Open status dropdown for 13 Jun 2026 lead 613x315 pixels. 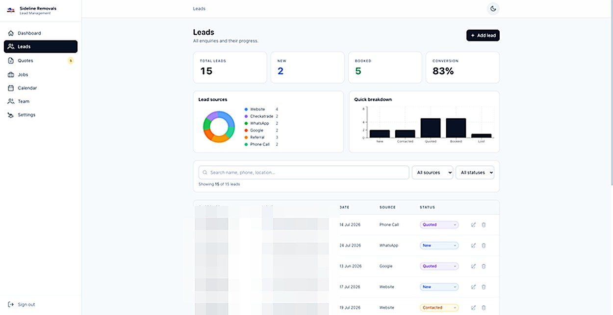(439, 266)
